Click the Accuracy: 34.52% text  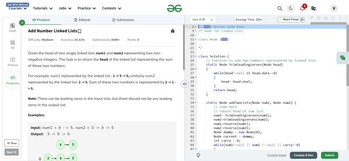pyautogui.click(x=72, y=40)
